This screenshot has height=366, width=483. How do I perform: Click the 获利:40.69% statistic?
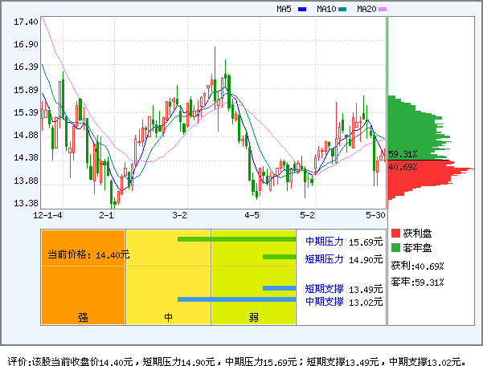417,266
